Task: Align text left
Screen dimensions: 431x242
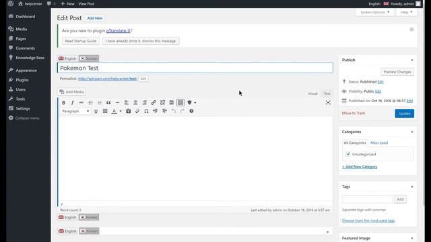Action: point(127,103)
